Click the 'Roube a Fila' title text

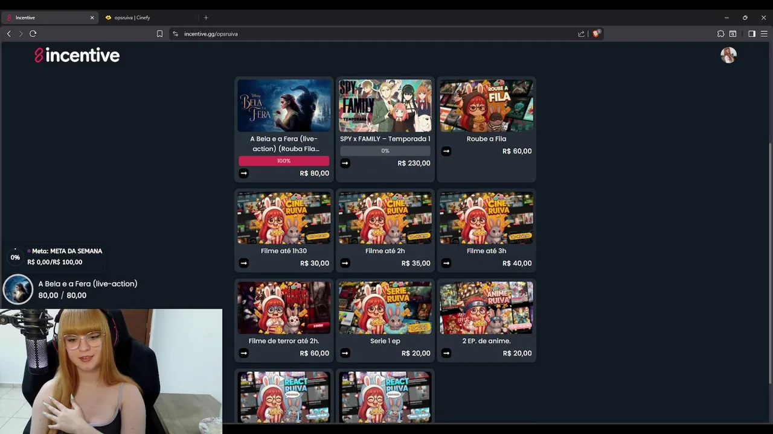[x=486, y=139]
